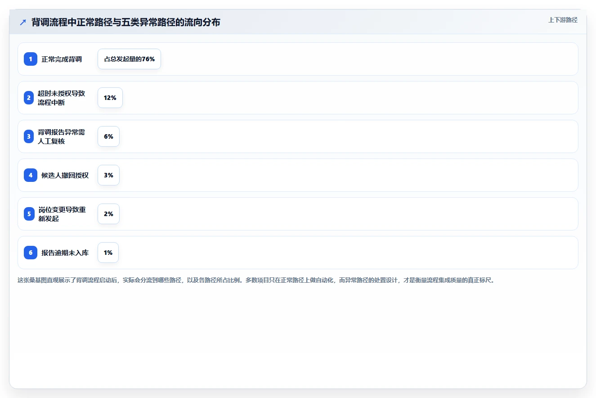Click the number 5 badge
The height and width of the screenshot is (398, 596).
[x=29, y=214]
